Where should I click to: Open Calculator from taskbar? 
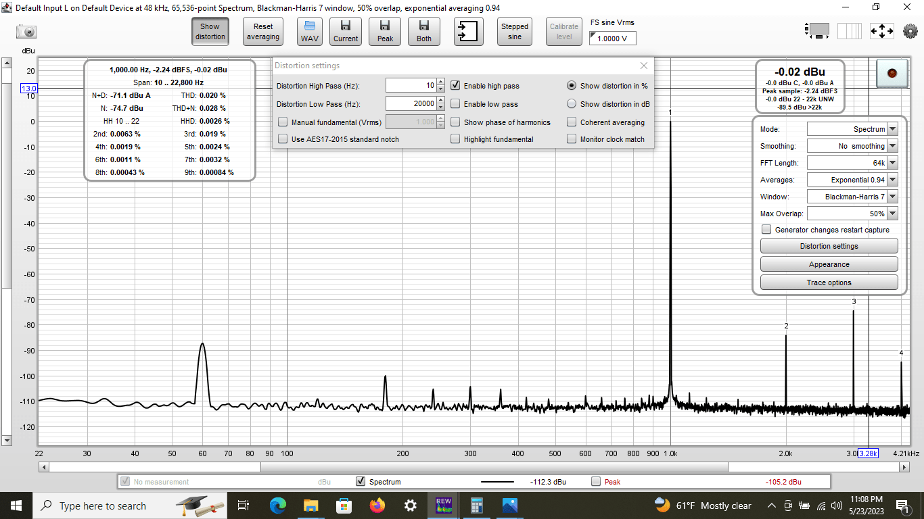coord(476,505)
